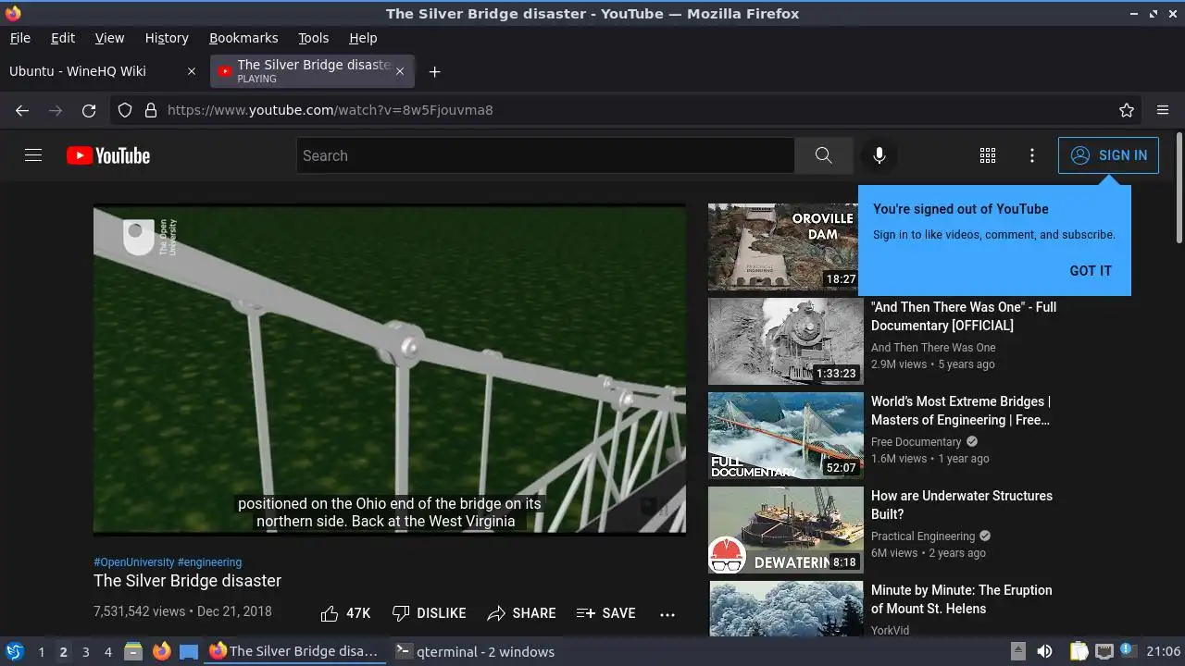Open Practical Engineering channel link
The image size is (1185, 666).
[923, 536]
